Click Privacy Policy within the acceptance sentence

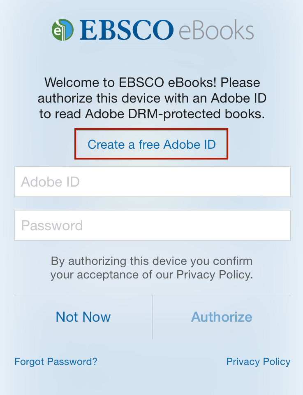click(x=214, y=275)
